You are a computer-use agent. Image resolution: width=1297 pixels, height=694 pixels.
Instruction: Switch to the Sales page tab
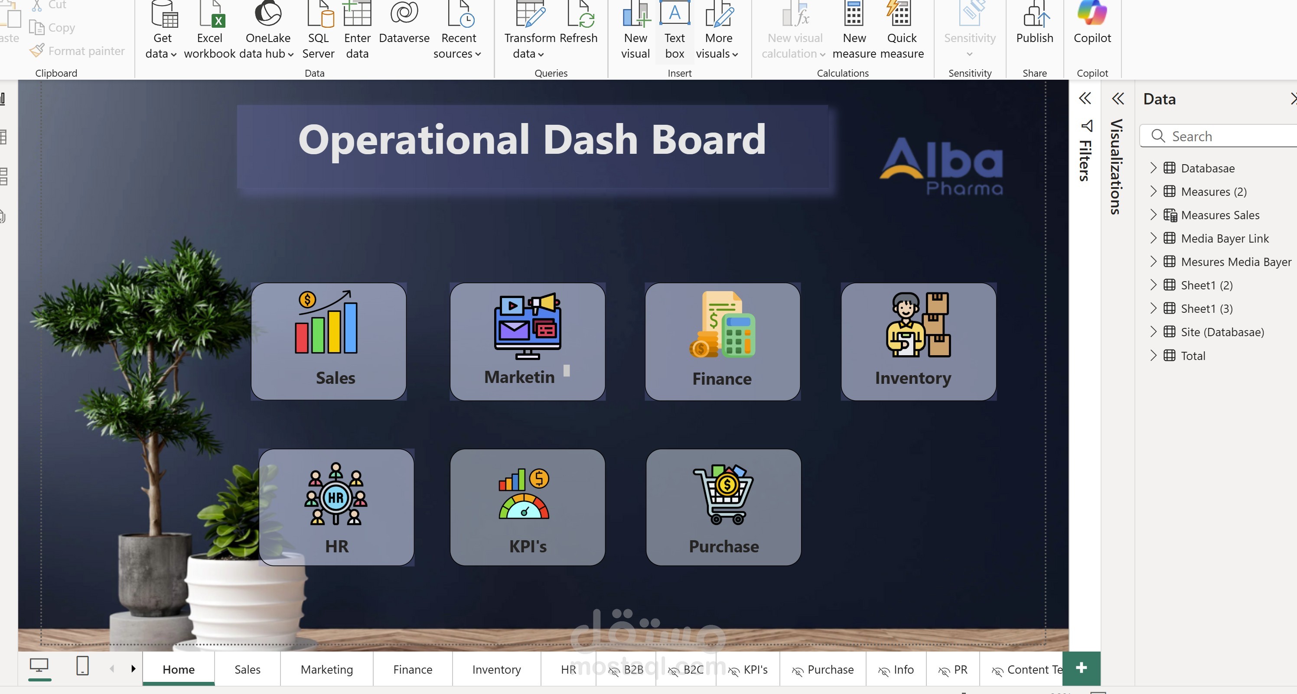(247, 669)
